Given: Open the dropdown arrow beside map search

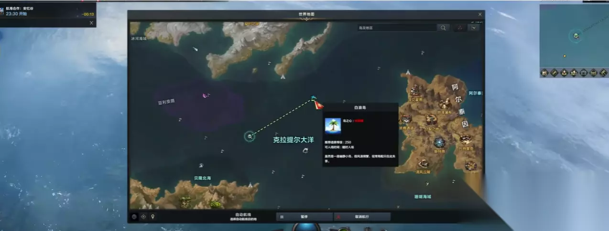Looking at the screenshot, I should 474,28.
